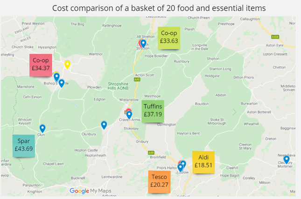The image size is (301, 199).
Task: Click the blue pin at Church Stretton
Action: 143,44
